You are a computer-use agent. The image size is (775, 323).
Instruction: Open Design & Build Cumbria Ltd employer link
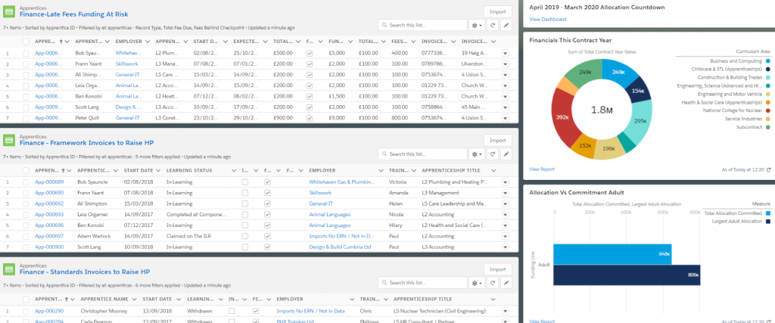(x=340, y=247)
